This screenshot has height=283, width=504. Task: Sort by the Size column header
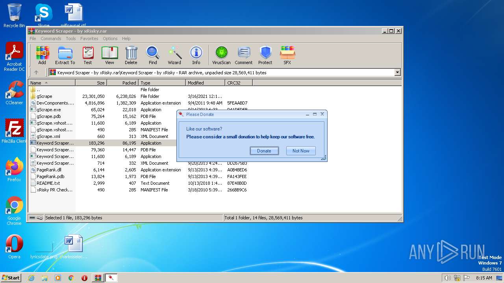[91, 83]
